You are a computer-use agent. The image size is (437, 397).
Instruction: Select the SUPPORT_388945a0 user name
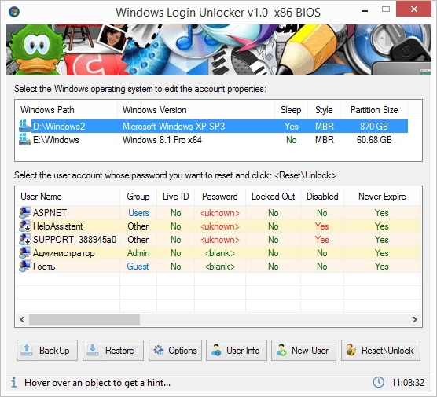coord(75,240)
